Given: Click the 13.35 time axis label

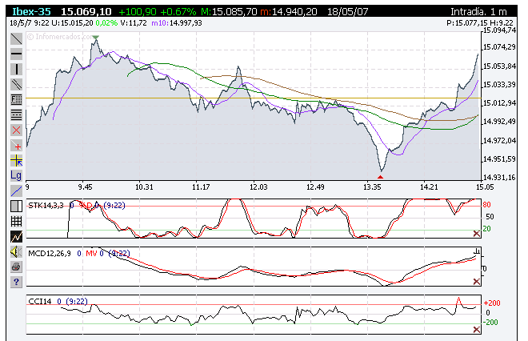Looking at the screenshot, I should 372,187.
